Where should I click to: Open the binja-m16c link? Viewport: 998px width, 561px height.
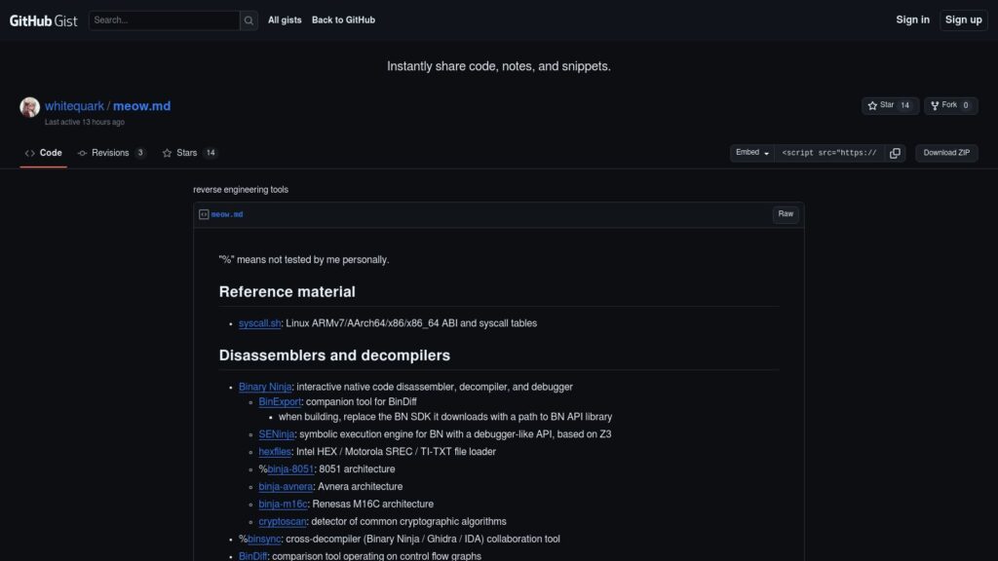(x=283, y=505)
